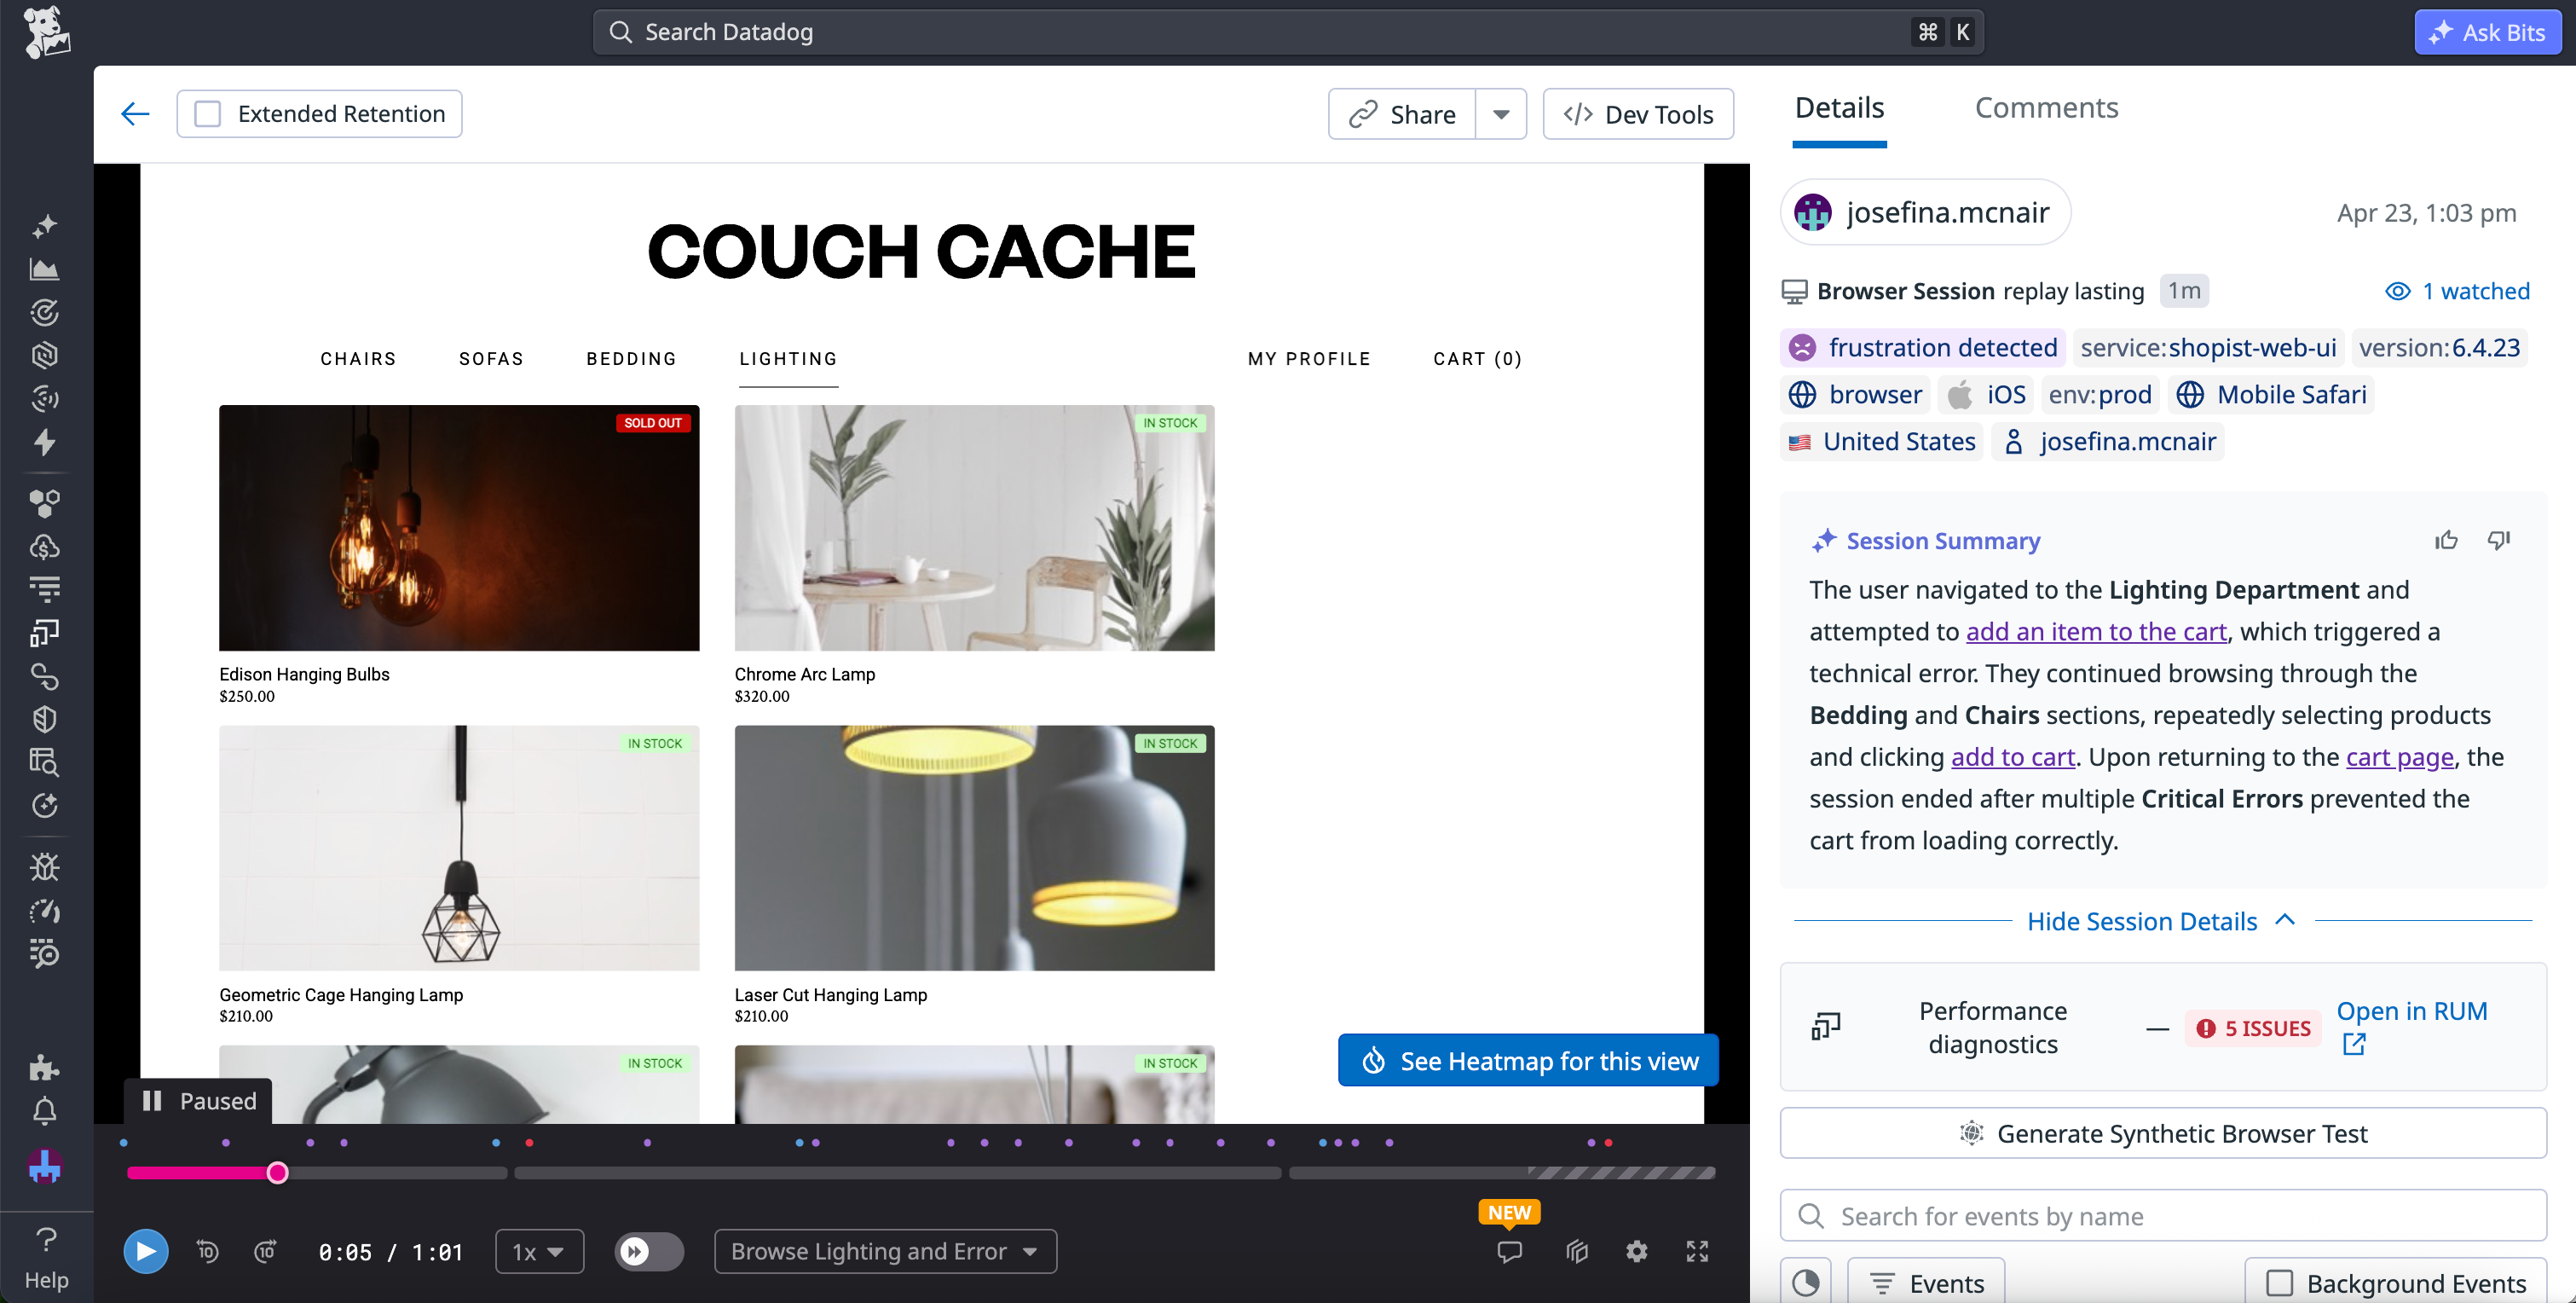Open the Events filter button
Screen dimensions: 2576x1303
point(1926,1282)
